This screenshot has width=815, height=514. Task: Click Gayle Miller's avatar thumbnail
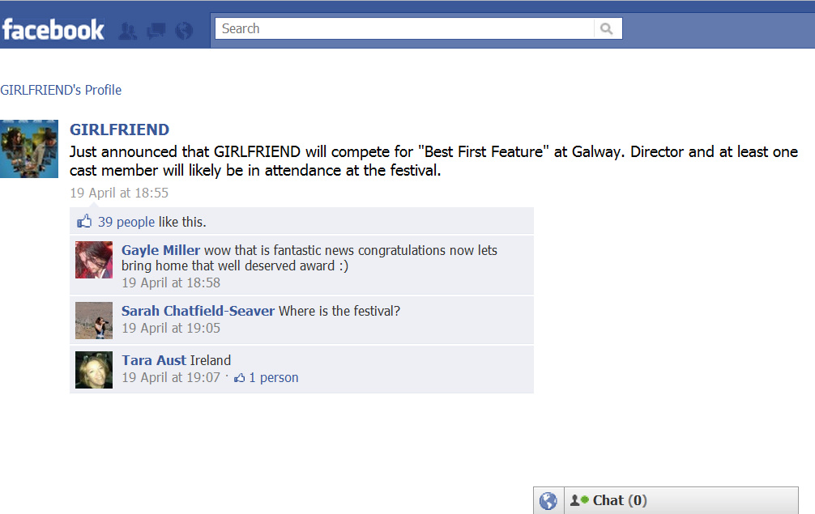pos(93,260)
